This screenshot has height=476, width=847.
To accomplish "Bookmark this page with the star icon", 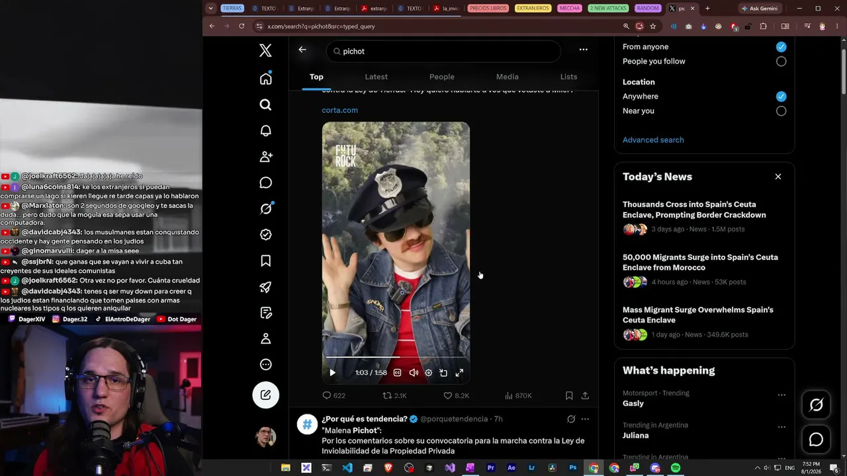I will [x=653, y=26].
